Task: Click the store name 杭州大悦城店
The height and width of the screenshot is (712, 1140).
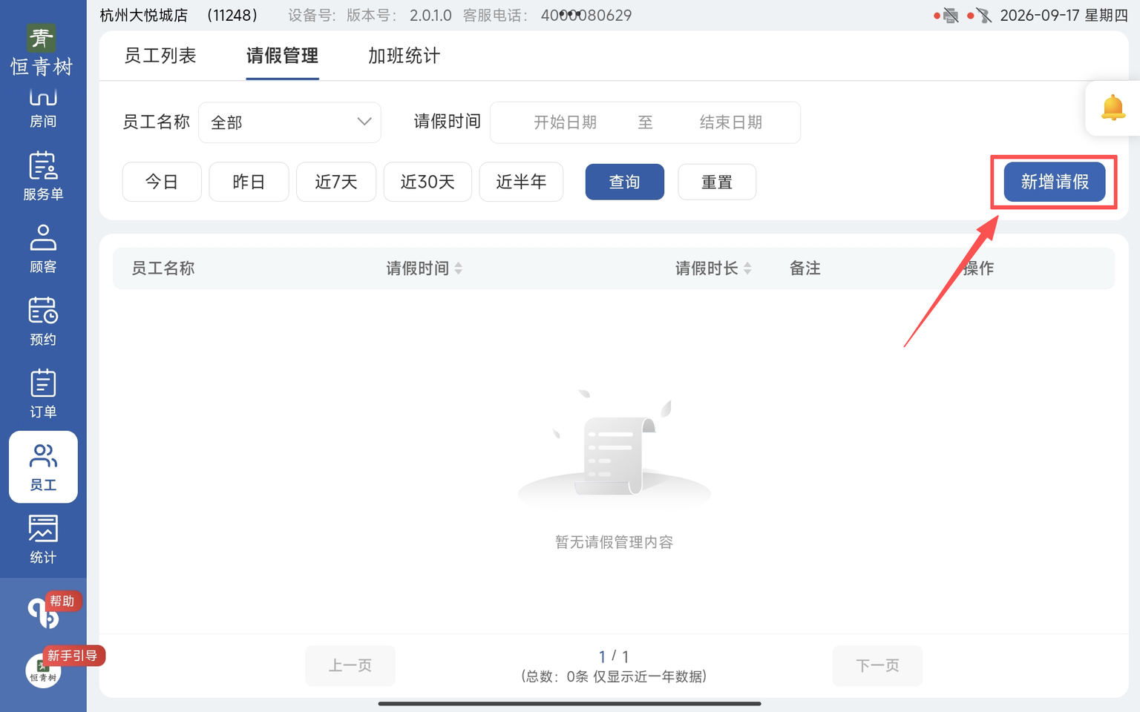Action: (x=144, y=16)
